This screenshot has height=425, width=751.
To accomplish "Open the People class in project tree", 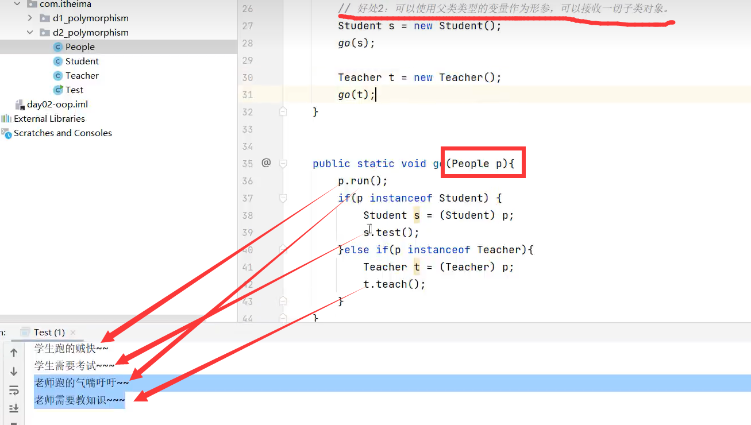I will coord(80,47).
